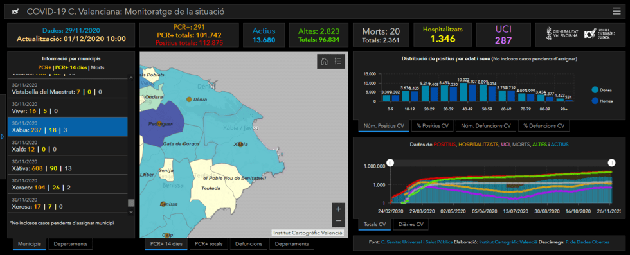The height and width of the screenshot is (255, 630).
Task: Open the % Positius CV tab
Action: pos(432,126)
